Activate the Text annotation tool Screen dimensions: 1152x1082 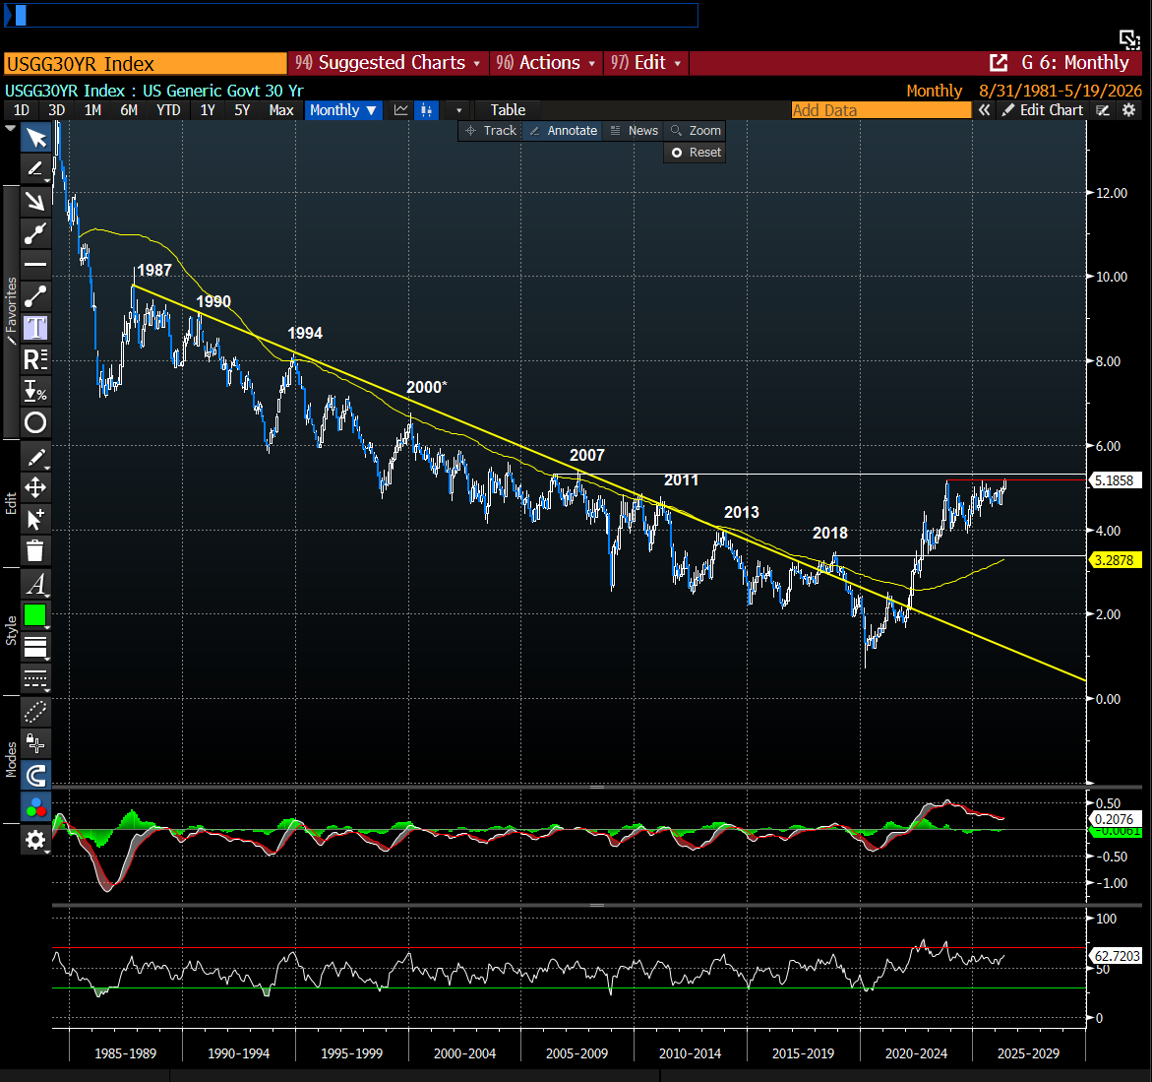(x=35, y=328)
